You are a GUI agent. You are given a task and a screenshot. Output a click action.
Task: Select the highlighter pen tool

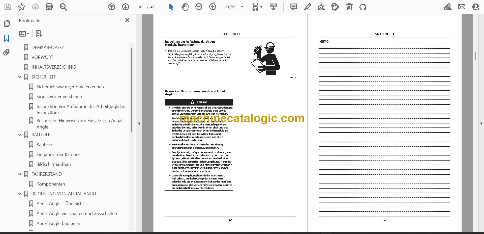(x=307, y=7)
